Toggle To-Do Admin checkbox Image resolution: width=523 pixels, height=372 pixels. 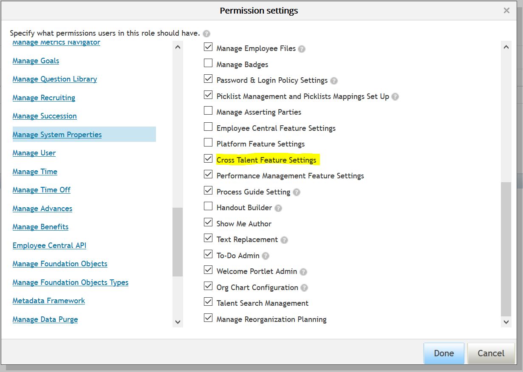(x=208, y=254)
